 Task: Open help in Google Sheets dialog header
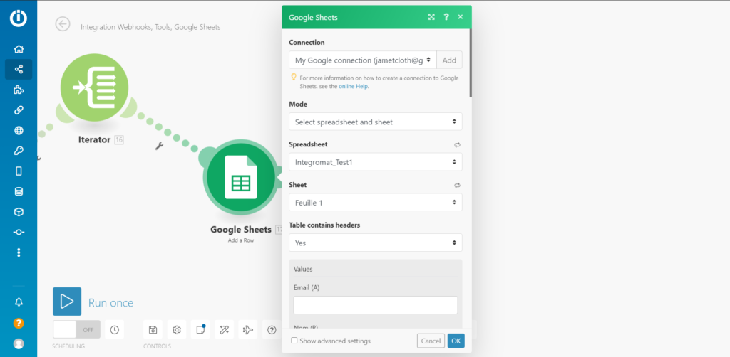pos(446,17)
